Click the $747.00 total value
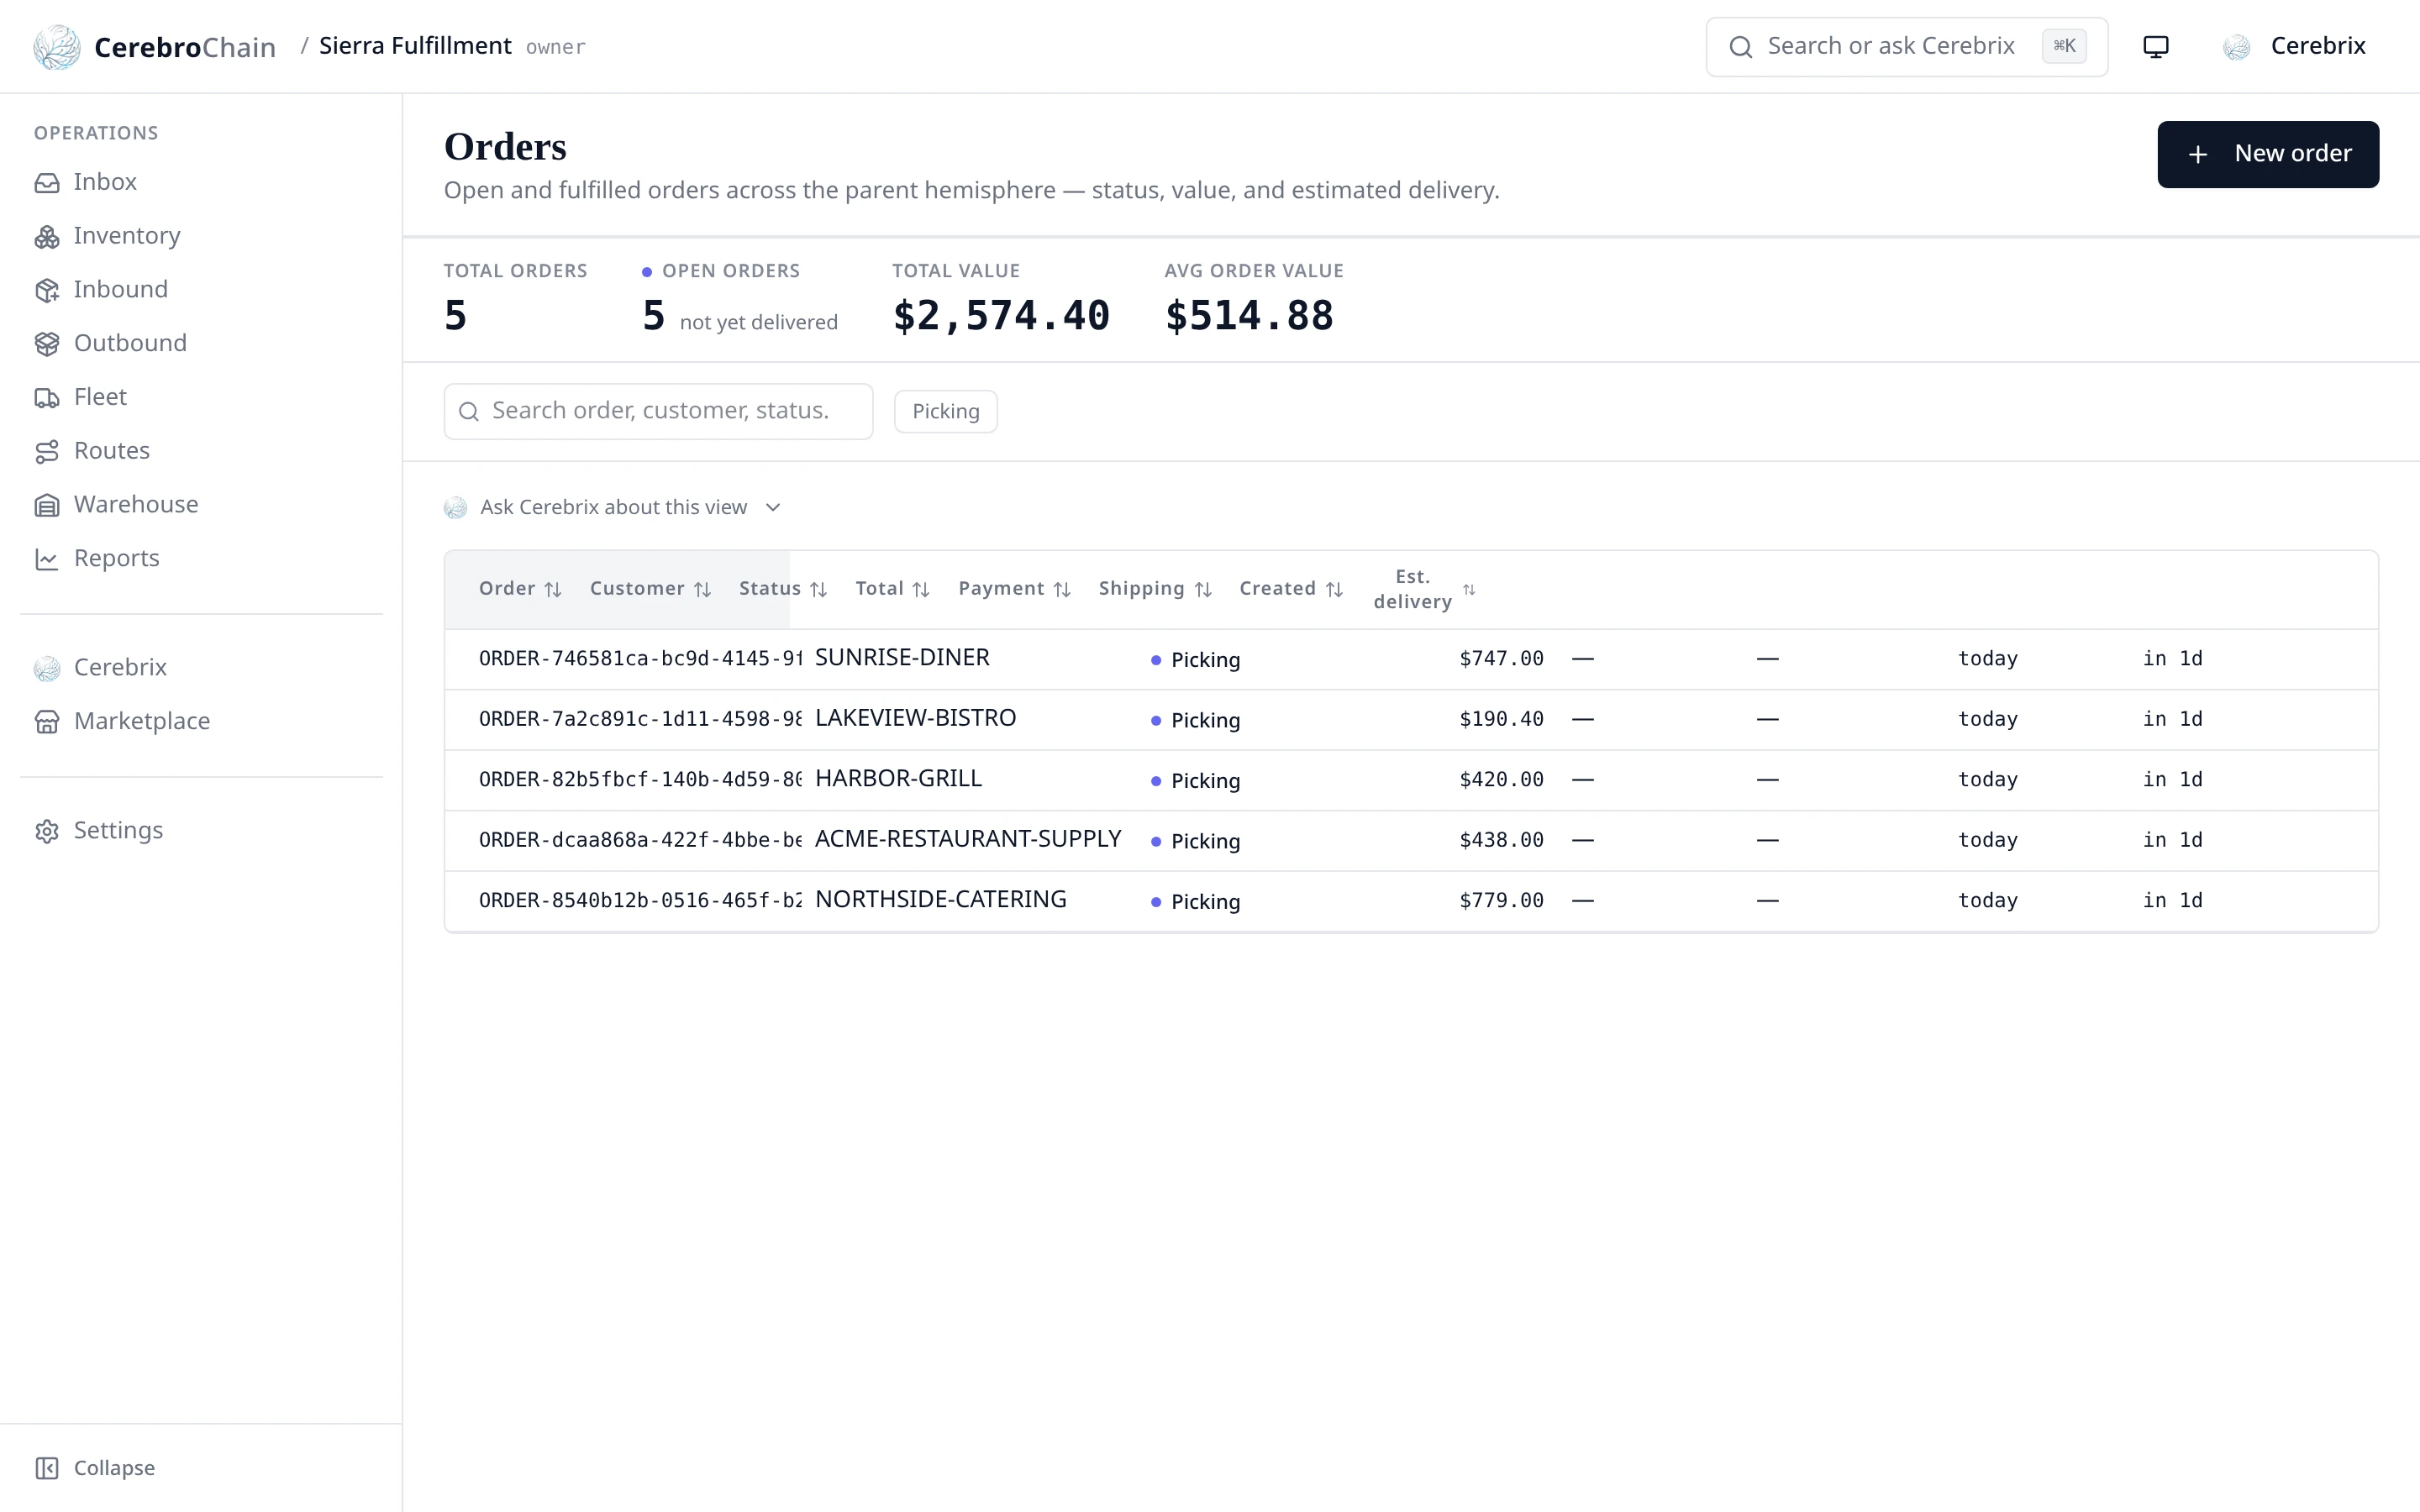Screen dimensions: 2420x1512 pyautogui.click(x=1501, y=659)
